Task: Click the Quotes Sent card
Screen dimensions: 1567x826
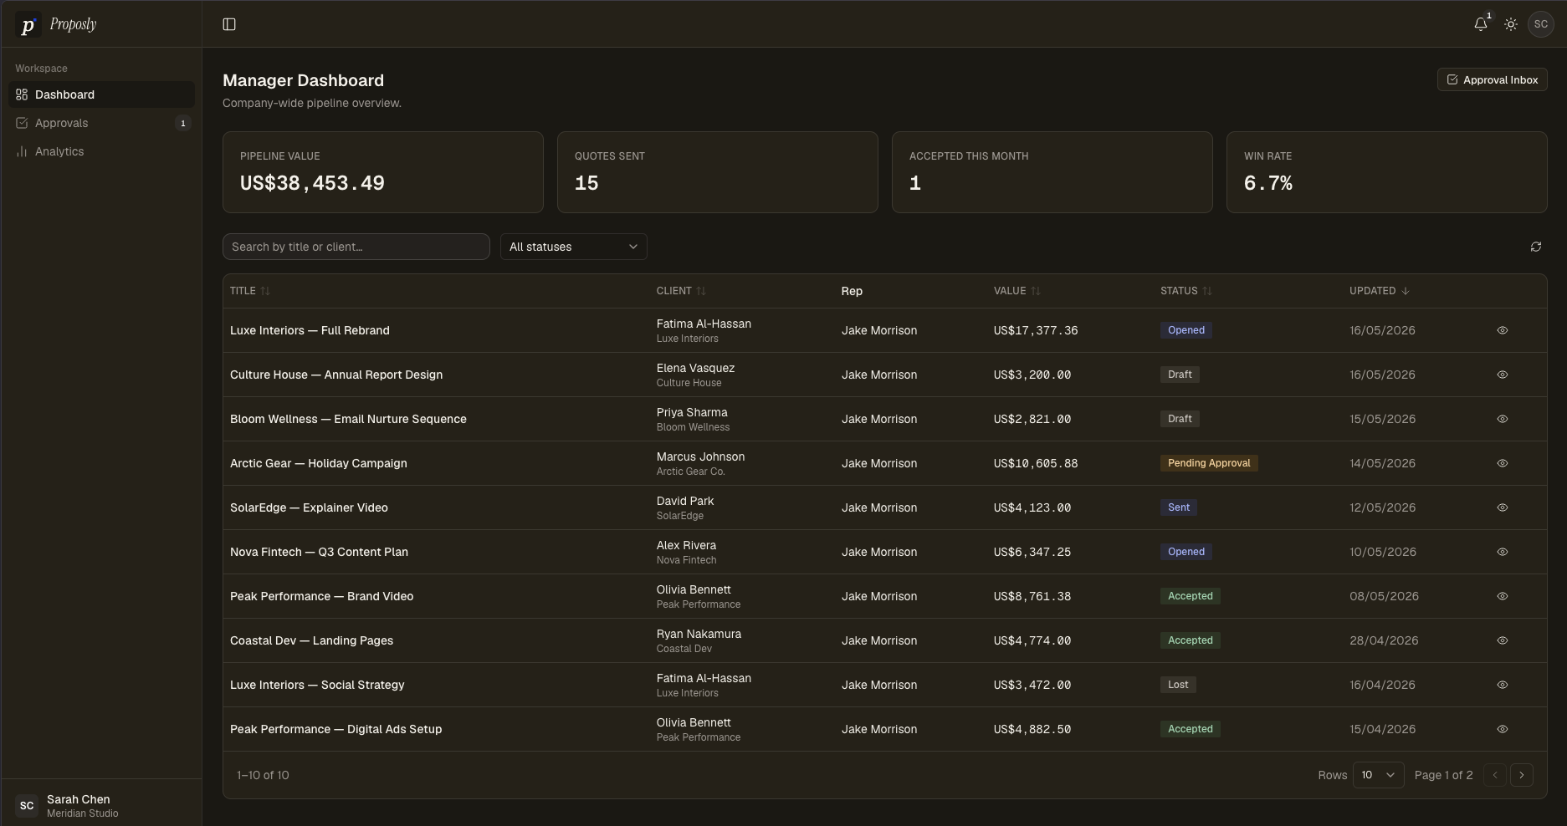Action: pyautogui.click(x=717, y=172)
